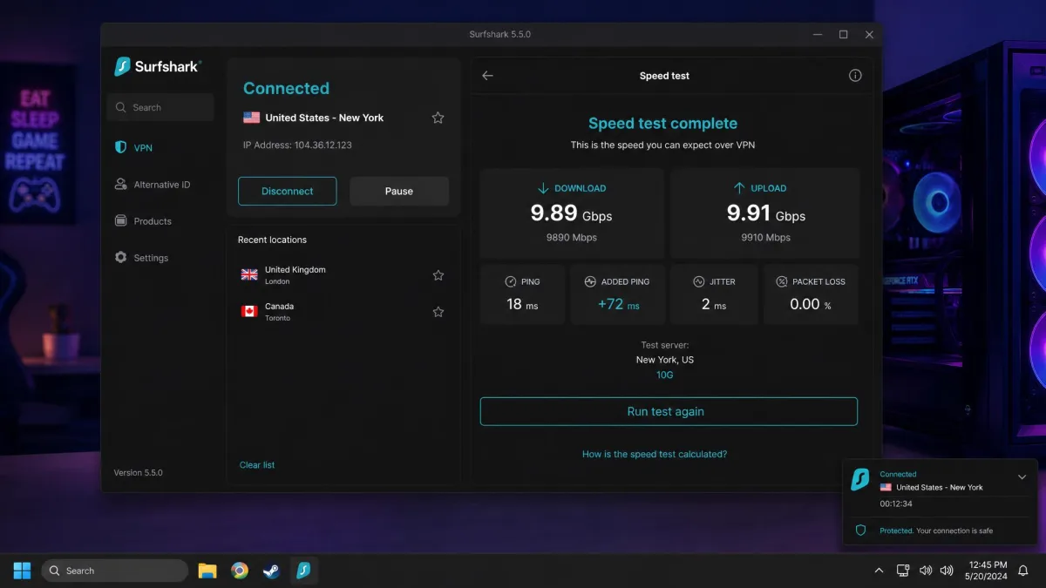Screen dimensions: 1046x588
Task: Click the taskbar Search box
Action: tap(115, 571)
